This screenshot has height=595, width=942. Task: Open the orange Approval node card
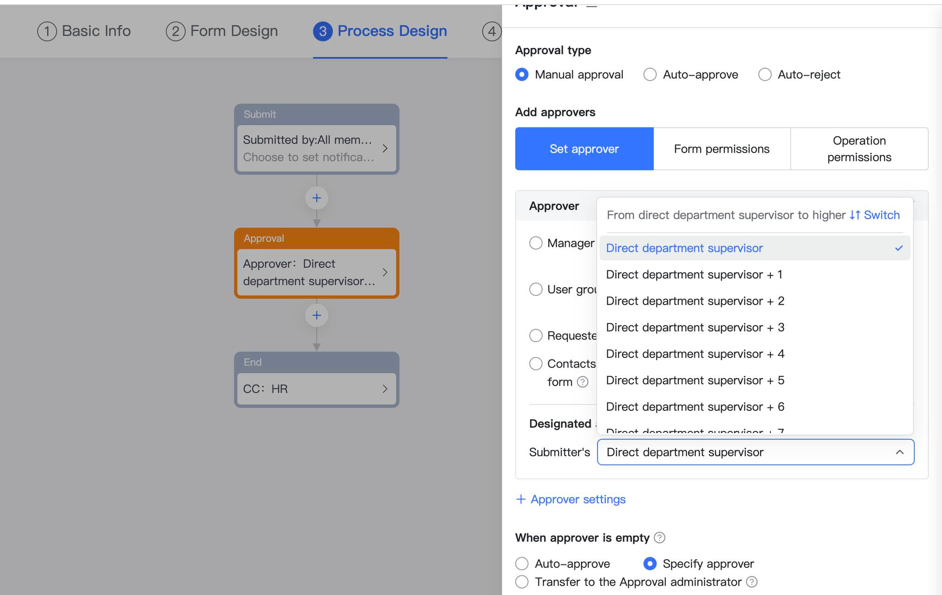(316, 263)
